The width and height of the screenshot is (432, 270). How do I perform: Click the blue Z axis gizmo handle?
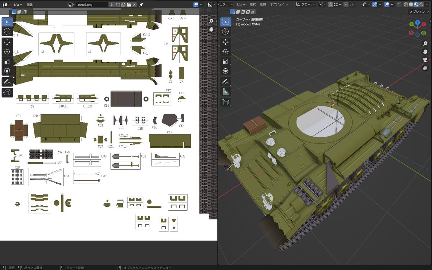click(x=418, y=23)
